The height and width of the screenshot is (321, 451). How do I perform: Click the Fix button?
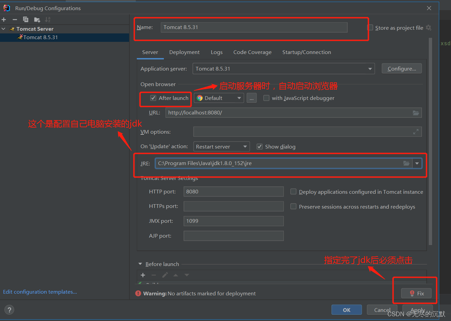tap(416, 293)
